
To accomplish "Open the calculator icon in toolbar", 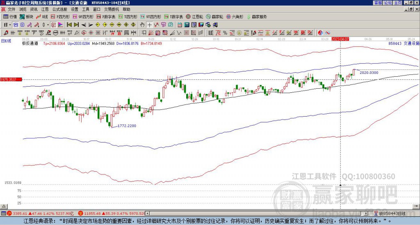I will pos(187,25).
